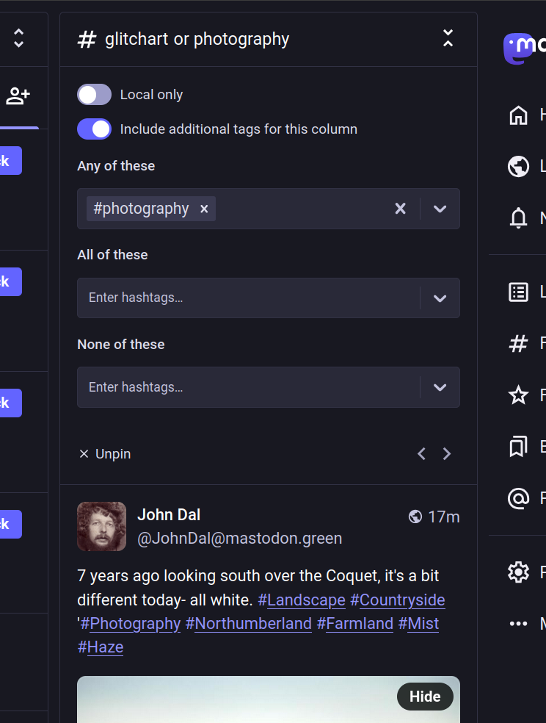This screenshot has height=723, width=546.
Task: Click the home icon in the sidebar
Action: [519, 115]
